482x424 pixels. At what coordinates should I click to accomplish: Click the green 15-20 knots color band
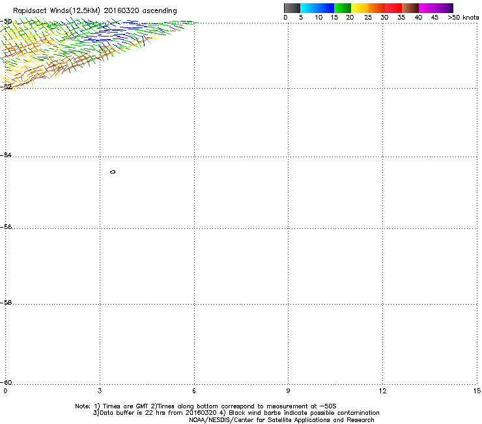(343, 8)
